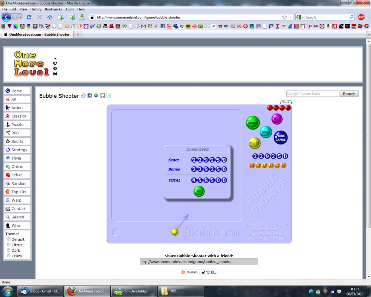Open the Random game link
Image resolution: width=371 pixels, height=297 pixels.
(17, 183)
